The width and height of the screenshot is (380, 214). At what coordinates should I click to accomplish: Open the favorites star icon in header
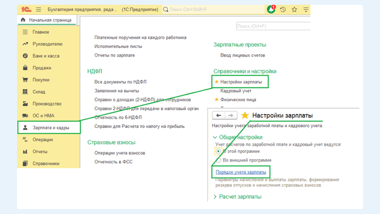[x=294, y=10]
